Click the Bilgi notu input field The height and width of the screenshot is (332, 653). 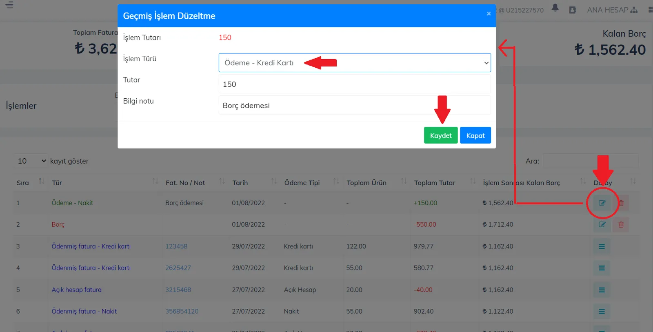click(355, 105)
